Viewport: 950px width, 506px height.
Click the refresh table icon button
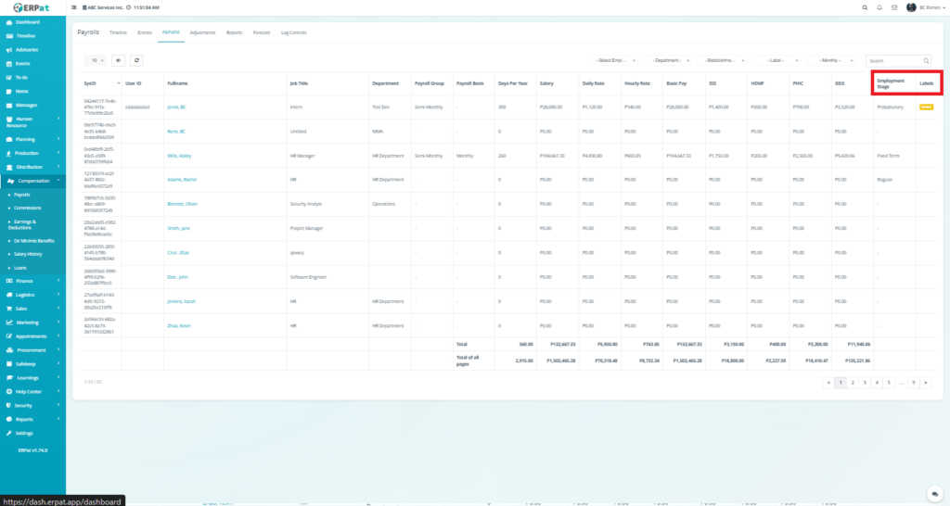pyautogui.click(x=137, y=60)
